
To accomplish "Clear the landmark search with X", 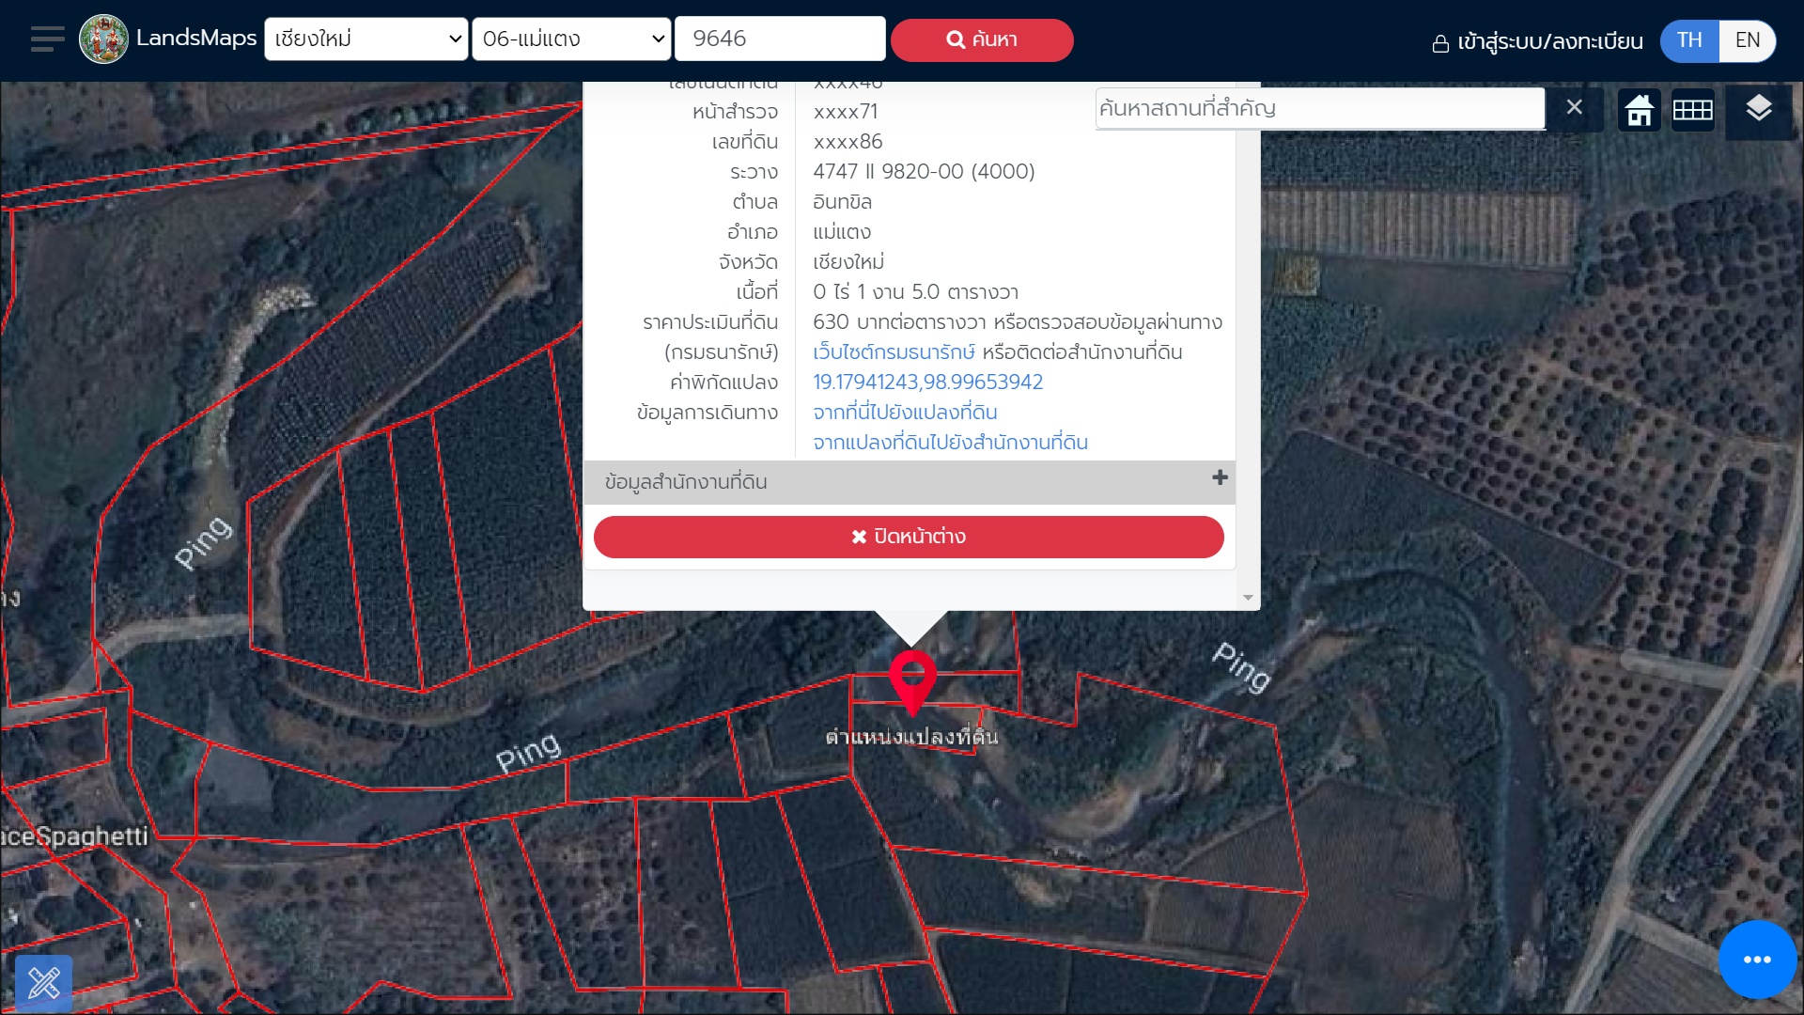I will pyautogui.click(x=1575, y=107).
